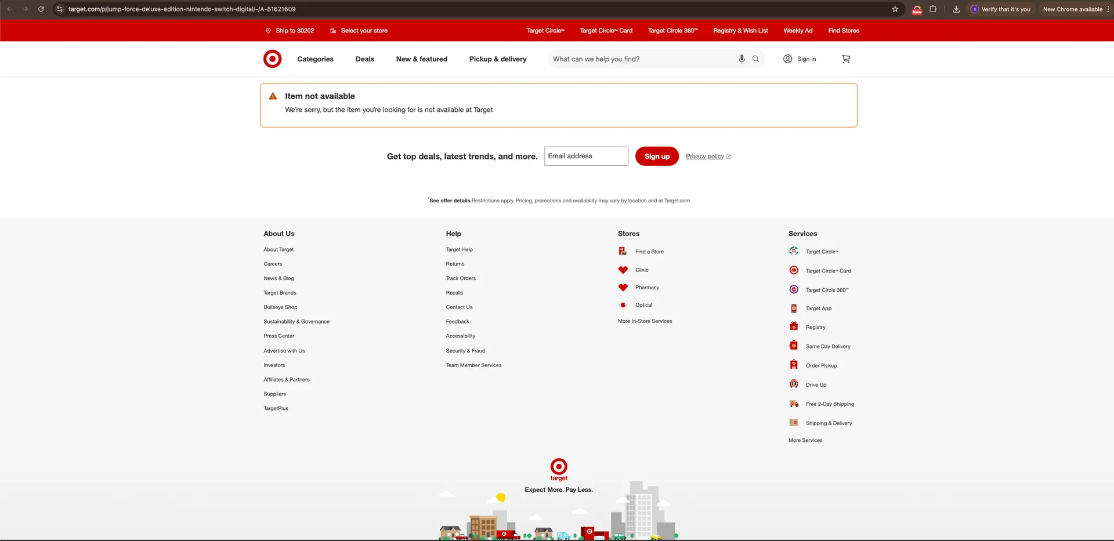Open the New & featured menu
This screenshot has height=541, width=1114.
422,59
